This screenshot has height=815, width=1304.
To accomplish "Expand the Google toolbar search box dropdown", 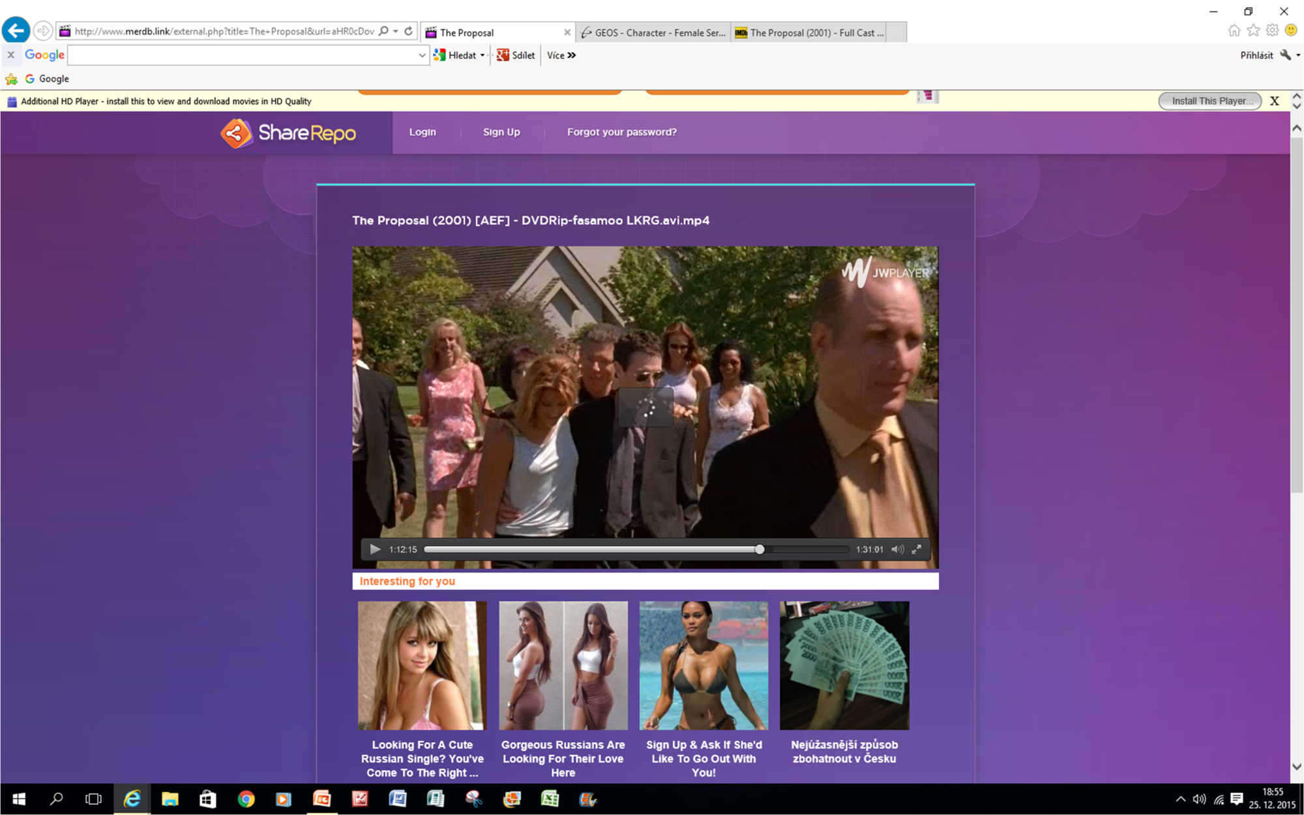I will (422, 55).
